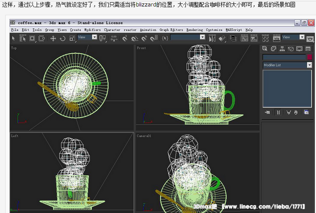Select the Select and Move tool
Image resolution: width=316 pixels, height=213 pixels.
pos(54,38)
